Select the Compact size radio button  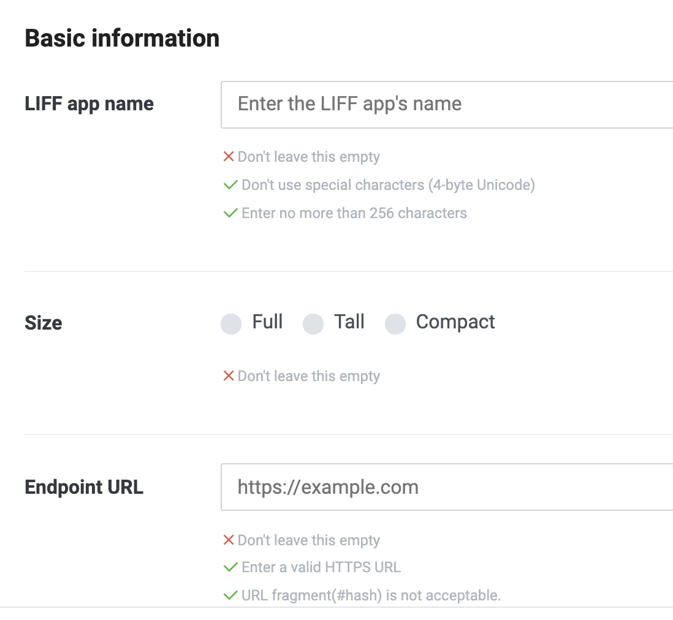(395, 323)
